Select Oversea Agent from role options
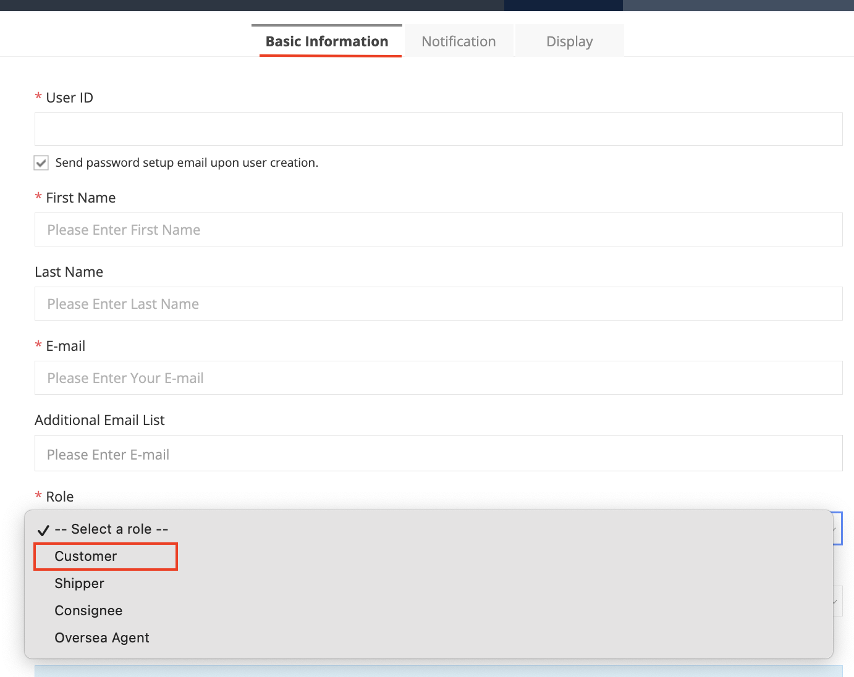This screenshot has height=677, width=854. pos(102,637)
